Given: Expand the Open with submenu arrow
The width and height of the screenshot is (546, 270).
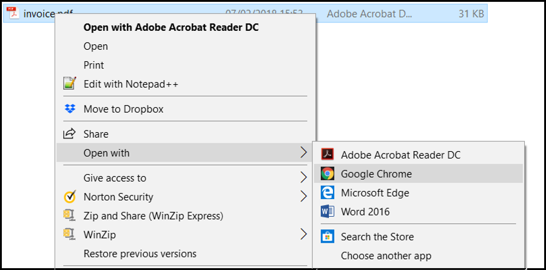Looking at the screenshot, I should click(303, 153).
